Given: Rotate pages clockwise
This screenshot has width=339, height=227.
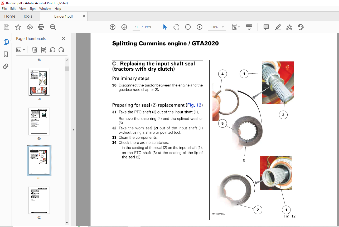Looking at the screenshot, I should tap(61, 50).
